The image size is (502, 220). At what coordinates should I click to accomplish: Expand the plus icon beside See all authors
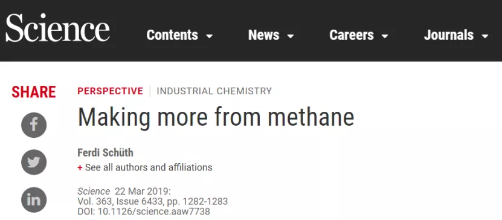click(x=80, y=167)
